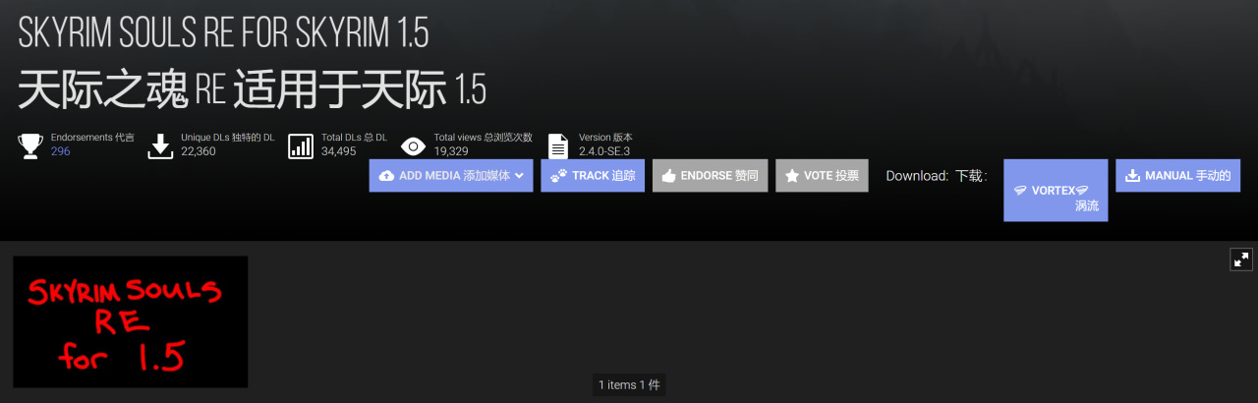This screenshot has height=403, width=1258.
Task: Click the version text 2.4.0-SE.3
Action: point(604,151)
